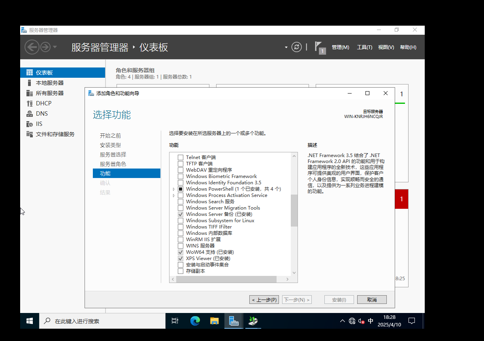Toggle Windows PowerShell feature checkbox
Viewport: 484px width, 341px height.
tap(181, 189)
